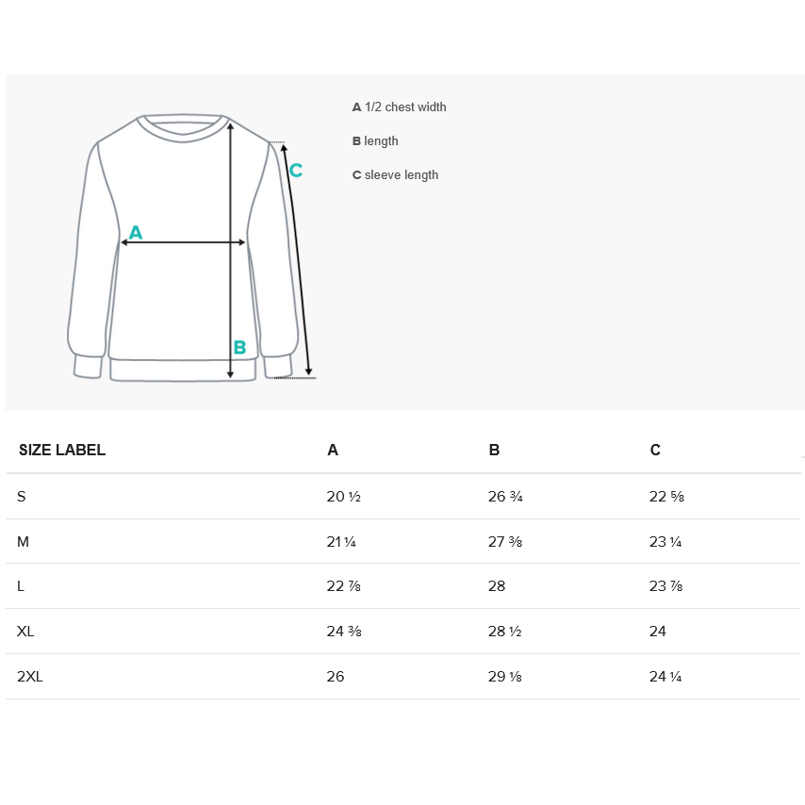Click the sweatshirt neckline collar in the diagram
Viewport: 805px width, 805px height.
click(x=184, y=127)
